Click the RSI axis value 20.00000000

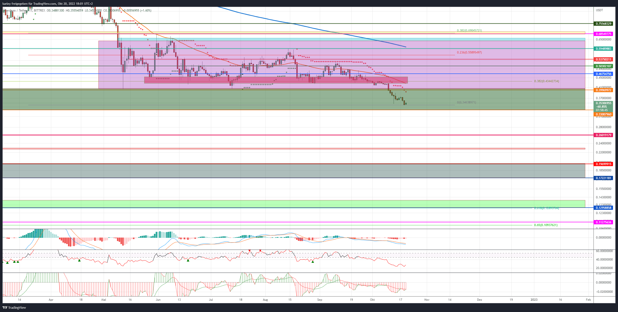[604, 268]
